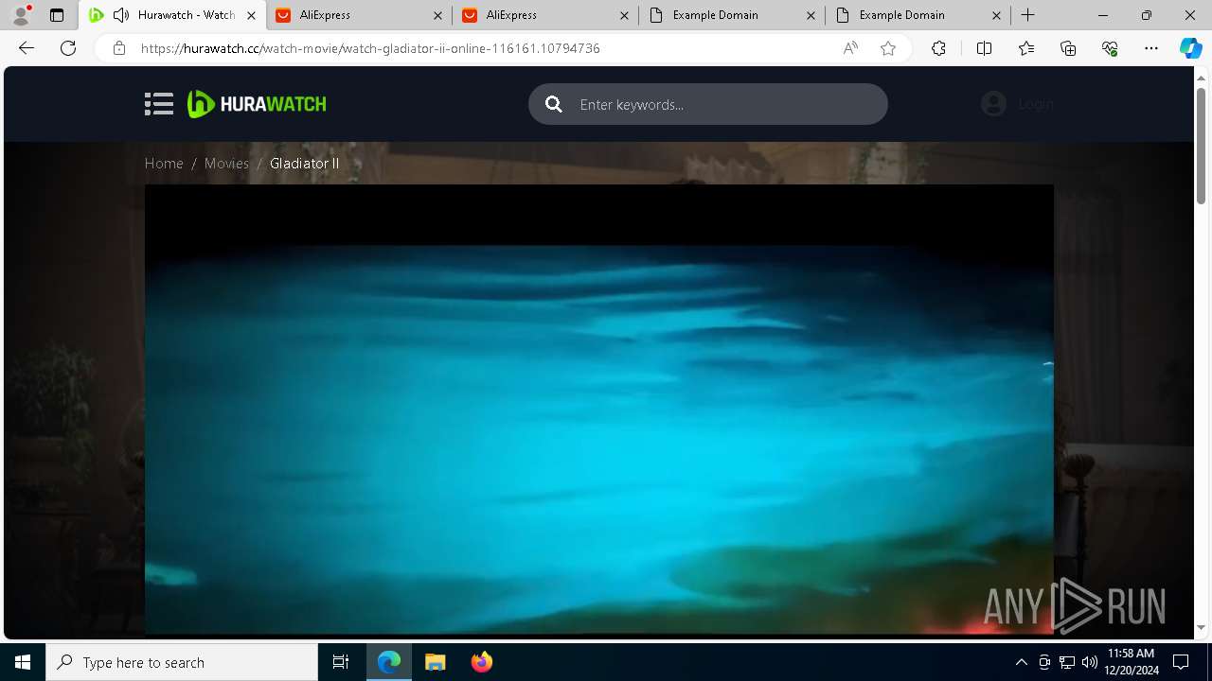The width and height of the screenshot is (1212, 681).
Task: Close the last Example Domain tab
Action: [997, 15]
